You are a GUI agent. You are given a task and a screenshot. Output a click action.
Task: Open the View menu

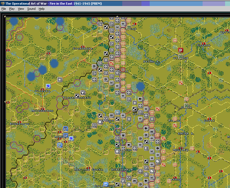point(21,9)
